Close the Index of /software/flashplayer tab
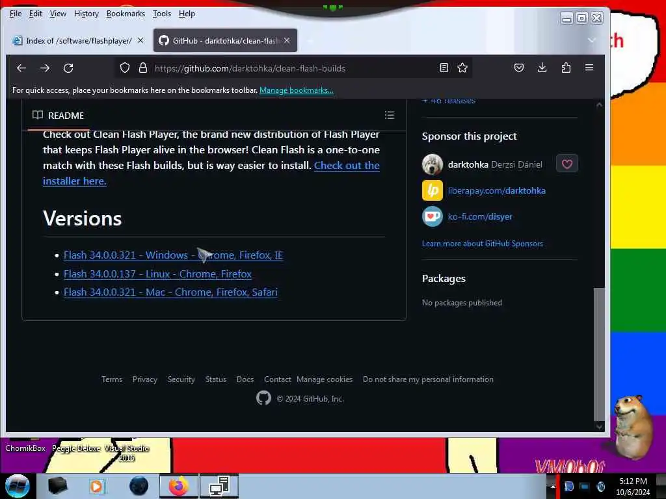 coord(140,40)
